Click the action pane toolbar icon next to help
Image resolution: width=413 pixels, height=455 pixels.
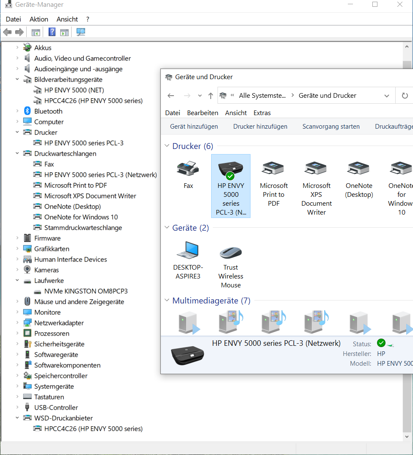click(64, 32)
